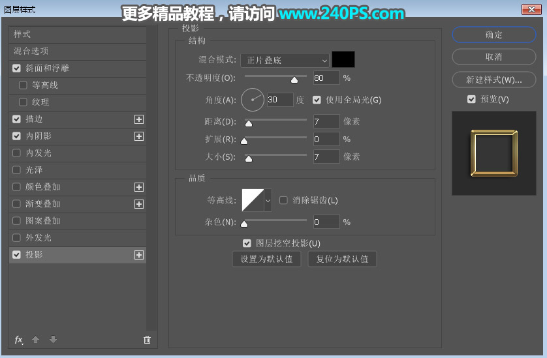Image resolution: width=547 pixels, height=358 pixels.
Task: Click the gold frame preview thumbnail
Action: [494, 153]
